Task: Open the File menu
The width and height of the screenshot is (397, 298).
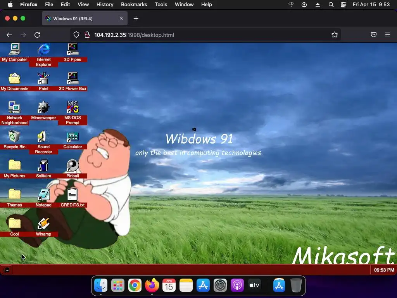Action: coord(49,5)
